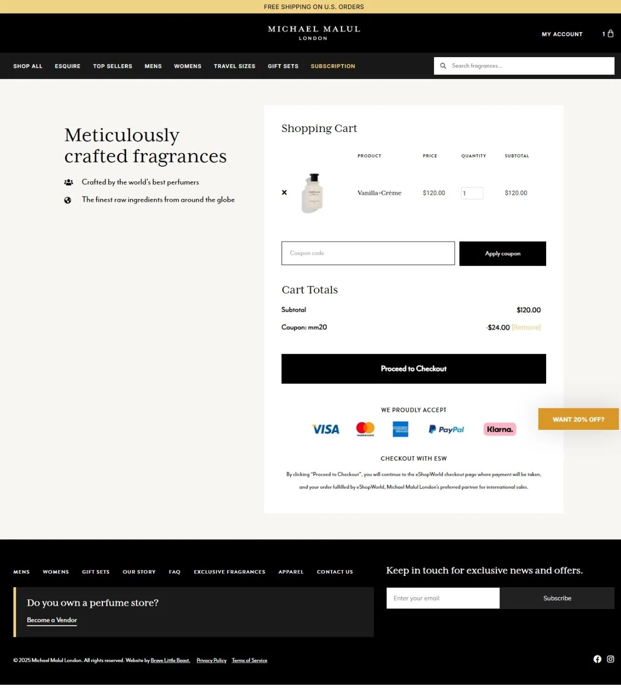Open Gift Sets in top navigation
The image size is (621, 697).
[283, 66]
